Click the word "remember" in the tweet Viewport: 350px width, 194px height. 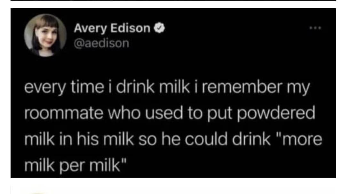point(243,87)
